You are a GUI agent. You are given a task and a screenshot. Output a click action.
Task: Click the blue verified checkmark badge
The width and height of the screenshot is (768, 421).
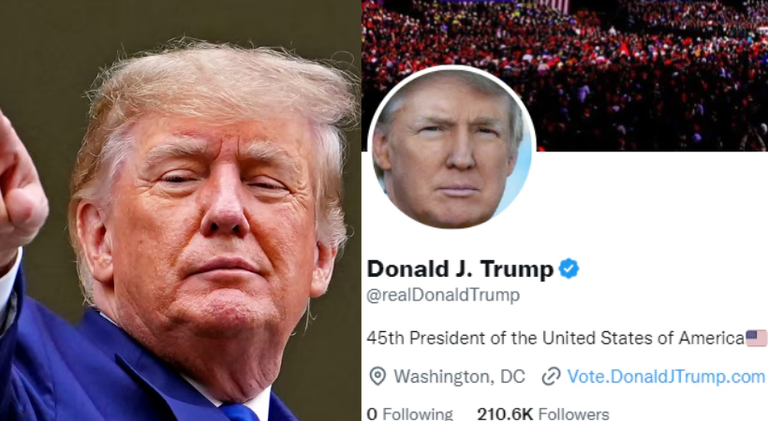pos(569,269)
